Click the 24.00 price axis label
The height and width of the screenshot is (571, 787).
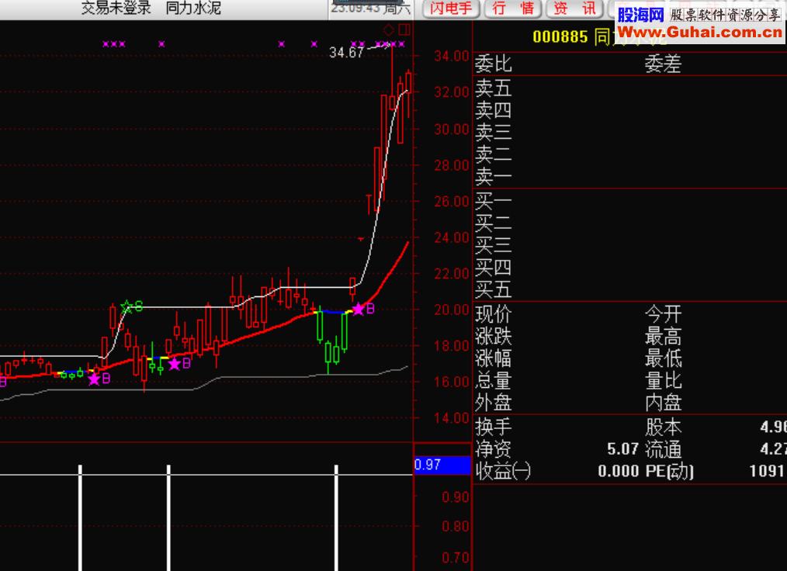451,237
